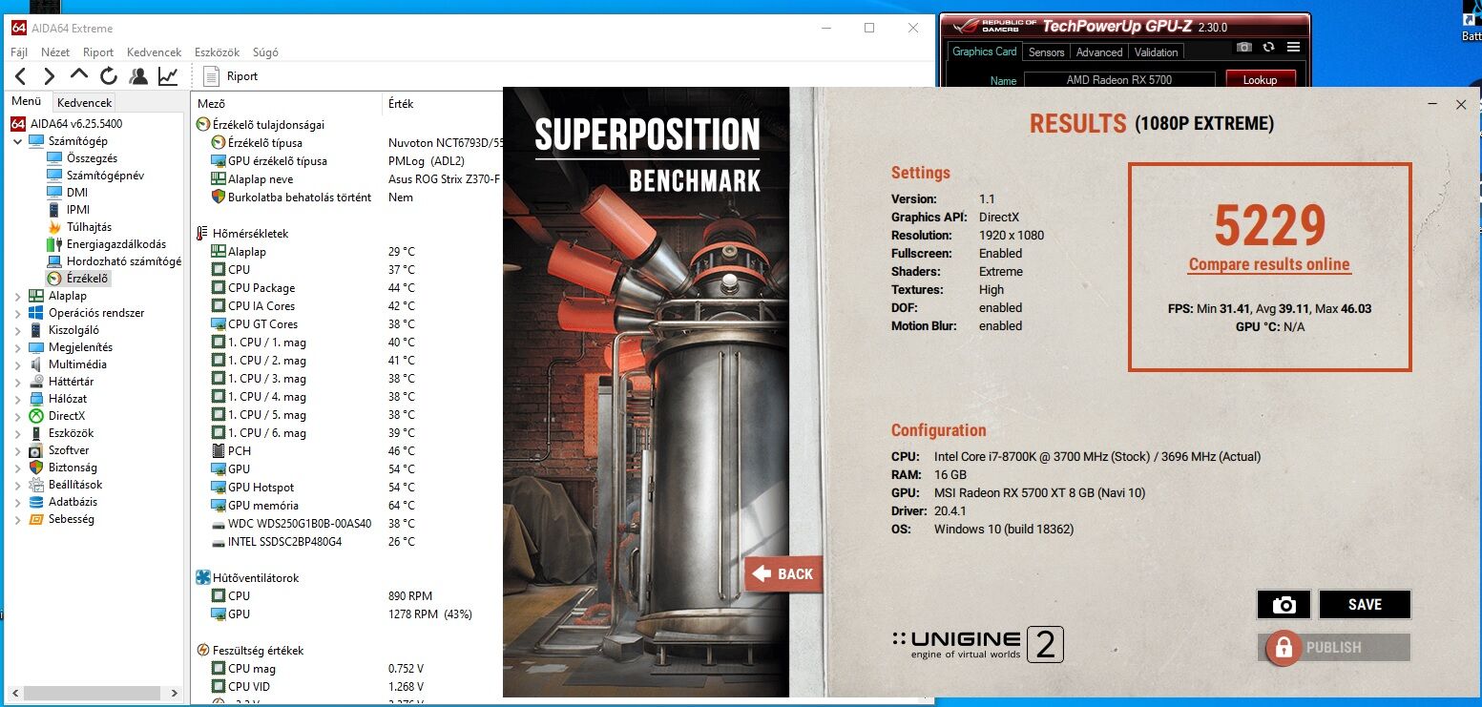The image size is (1482, 707).
Task: Click the Lookup button in GPU-Z
Action: pos(1260,80)
